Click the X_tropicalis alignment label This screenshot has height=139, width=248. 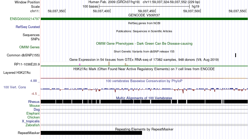point(31,121)
